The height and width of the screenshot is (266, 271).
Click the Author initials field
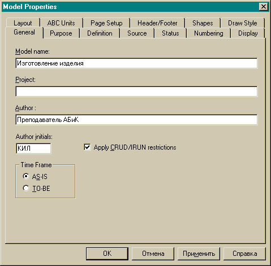(x=33, y=149)
